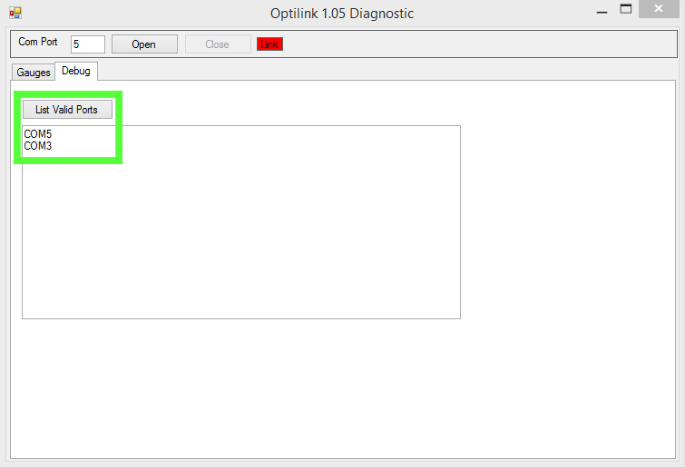The image size is (685, 468).
Task: Click the Optilink app icon in title bar
Action: click(x=15, y=13)
